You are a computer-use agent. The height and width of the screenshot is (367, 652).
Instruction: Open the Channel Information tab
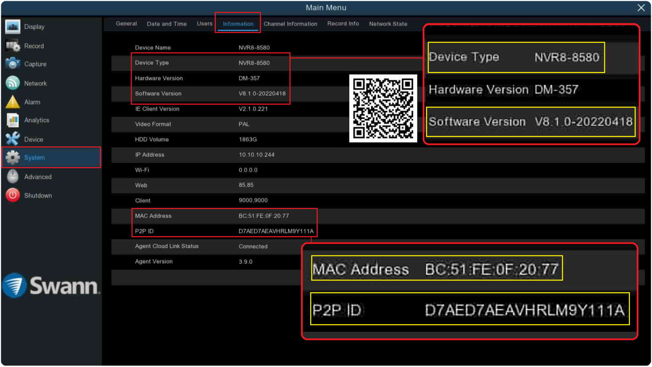(x=290, y=24)
